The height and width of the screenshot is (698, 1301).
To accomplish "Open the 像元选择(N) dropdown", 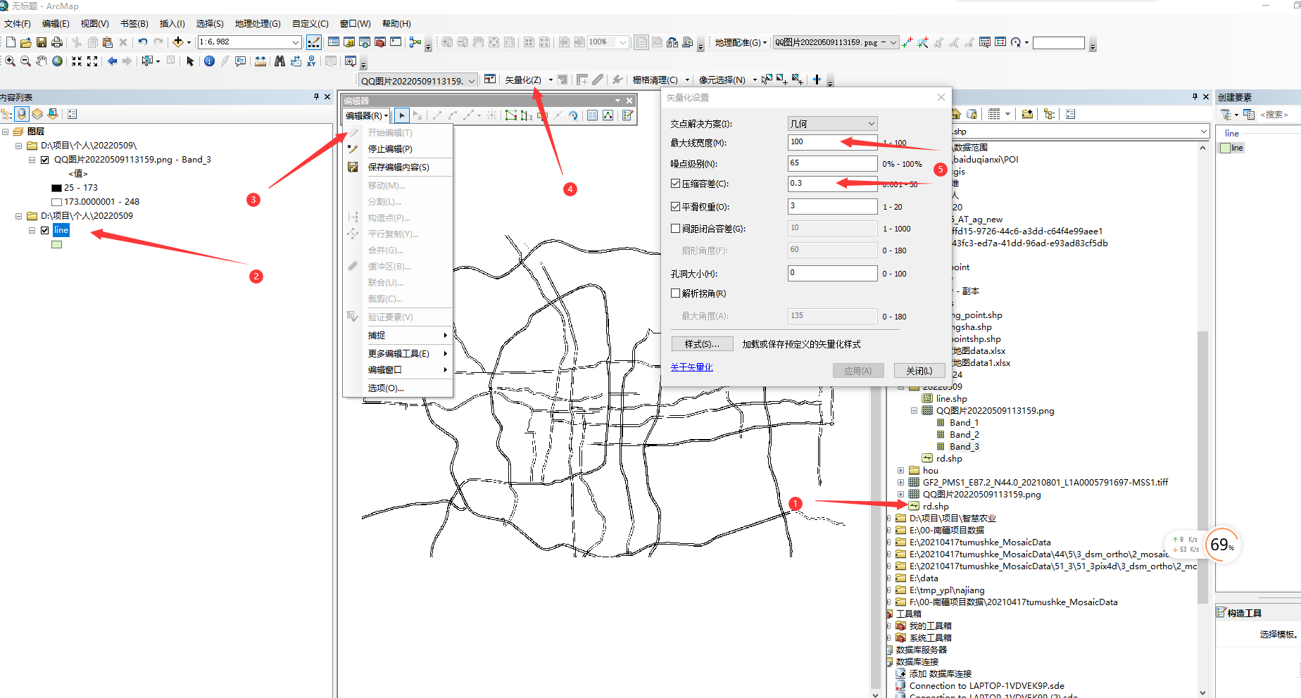I will 727,80.
